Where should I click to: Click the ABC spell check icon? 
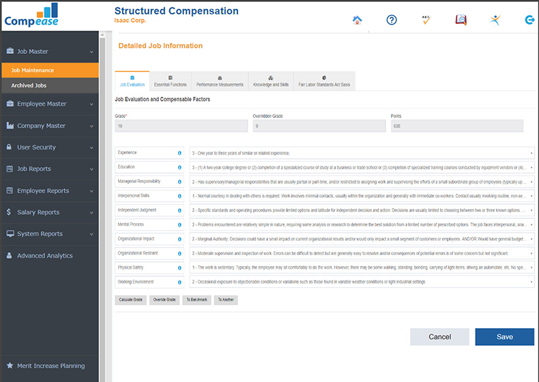point(426,20)
